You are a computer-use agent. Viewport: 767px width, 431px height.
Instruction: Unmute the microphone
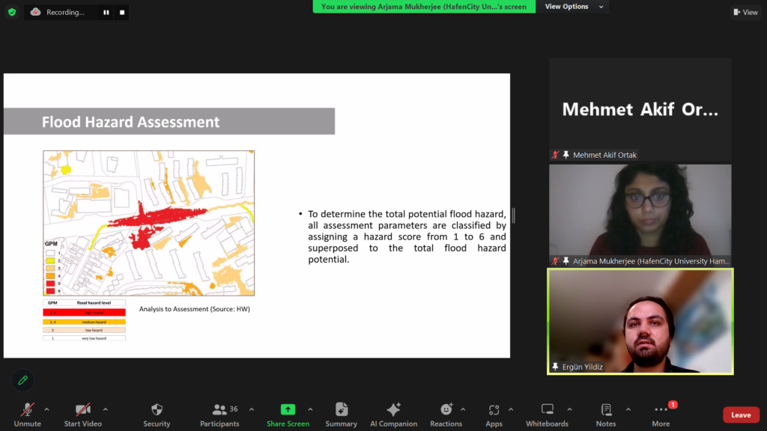(x=28, y=414)
